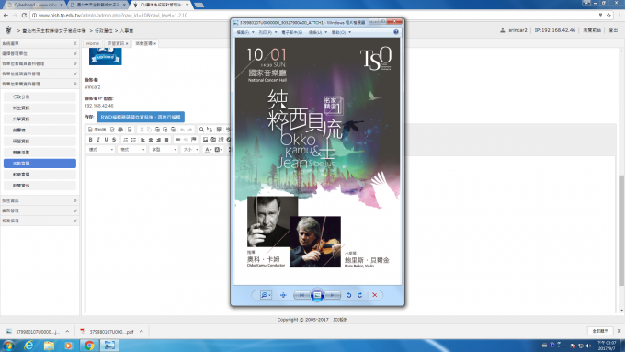The width and height of the screenshot is (625, 352).
Task: Rotate the photo clockwise in viewer
Action: point(360,295)
